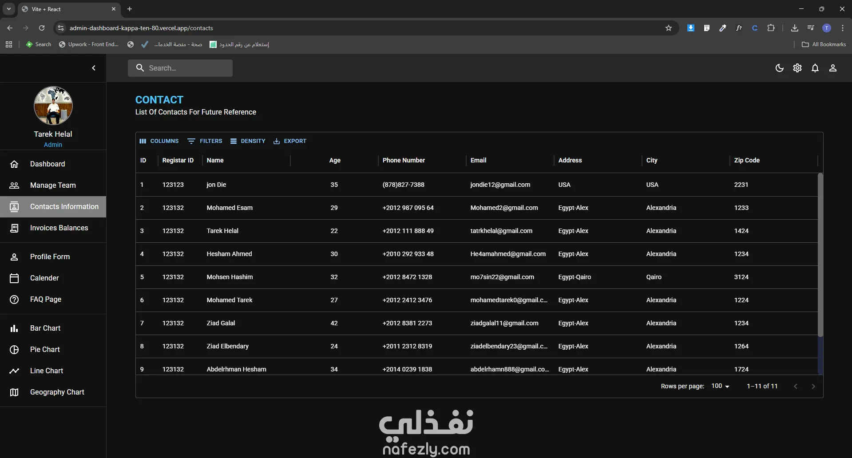The width and height of the screenshot is (852, 458).
Task: Click the Pie Chart icon
Action: 14,350
